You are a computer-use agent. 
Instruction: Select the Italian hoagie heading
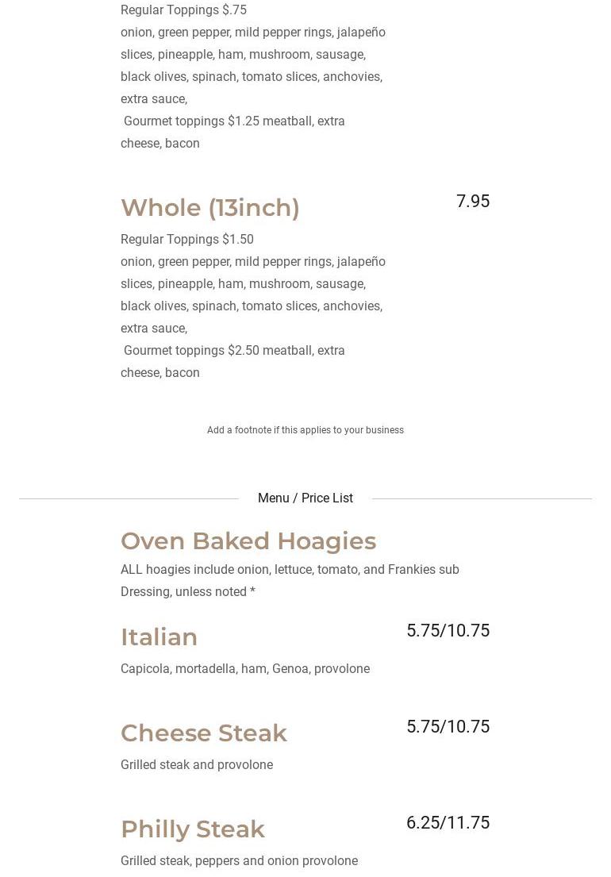click(x=159, y=637)
